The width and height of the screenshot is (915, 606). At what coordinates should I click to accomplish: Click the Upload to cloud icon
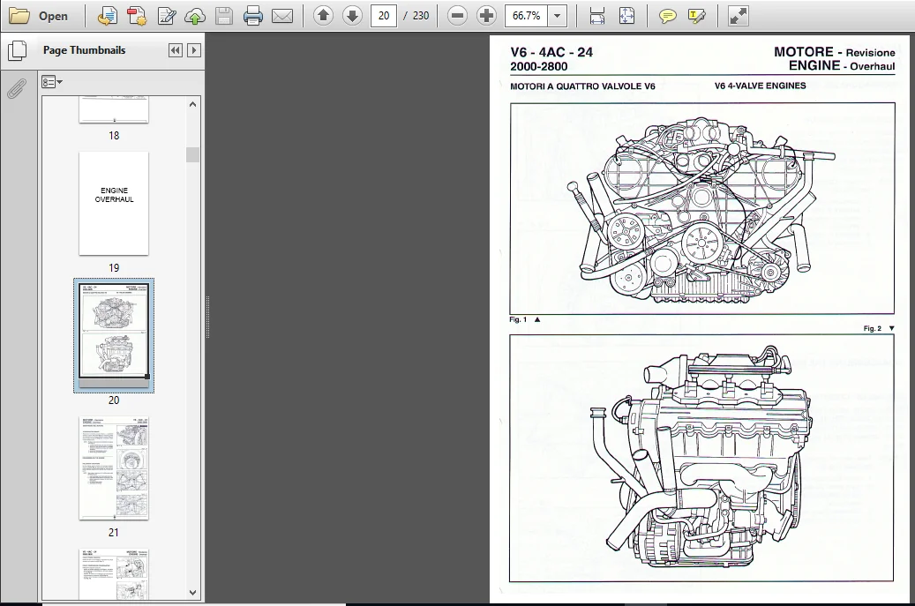coord(195,16)
